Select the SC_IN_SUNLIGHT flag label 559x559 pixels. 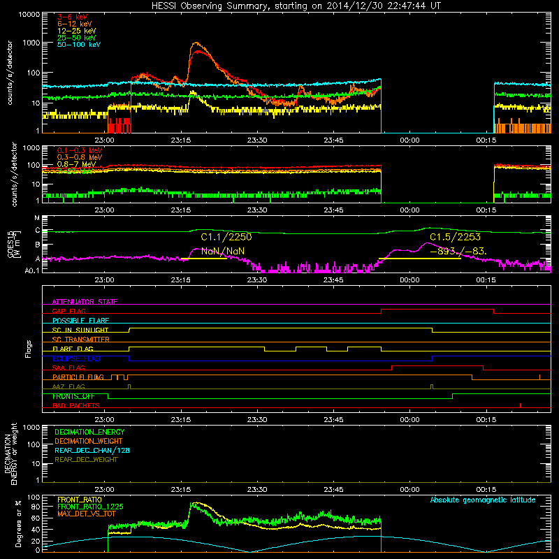[80, 330]
